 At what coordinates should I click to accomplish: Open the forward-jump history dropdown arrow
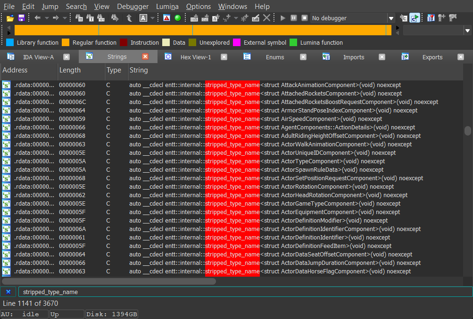click(x=65, y=18)
